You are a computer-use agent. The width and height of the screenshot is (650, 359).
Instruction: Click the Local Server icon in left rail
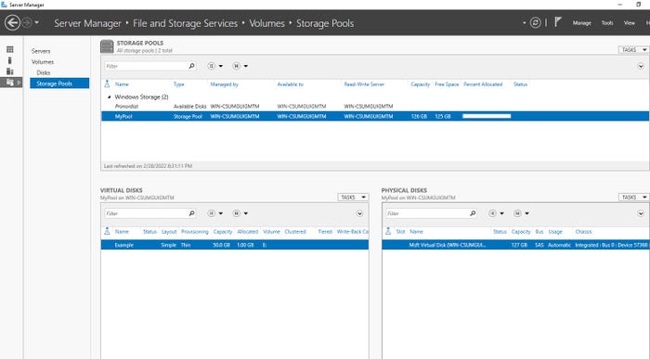10,60
